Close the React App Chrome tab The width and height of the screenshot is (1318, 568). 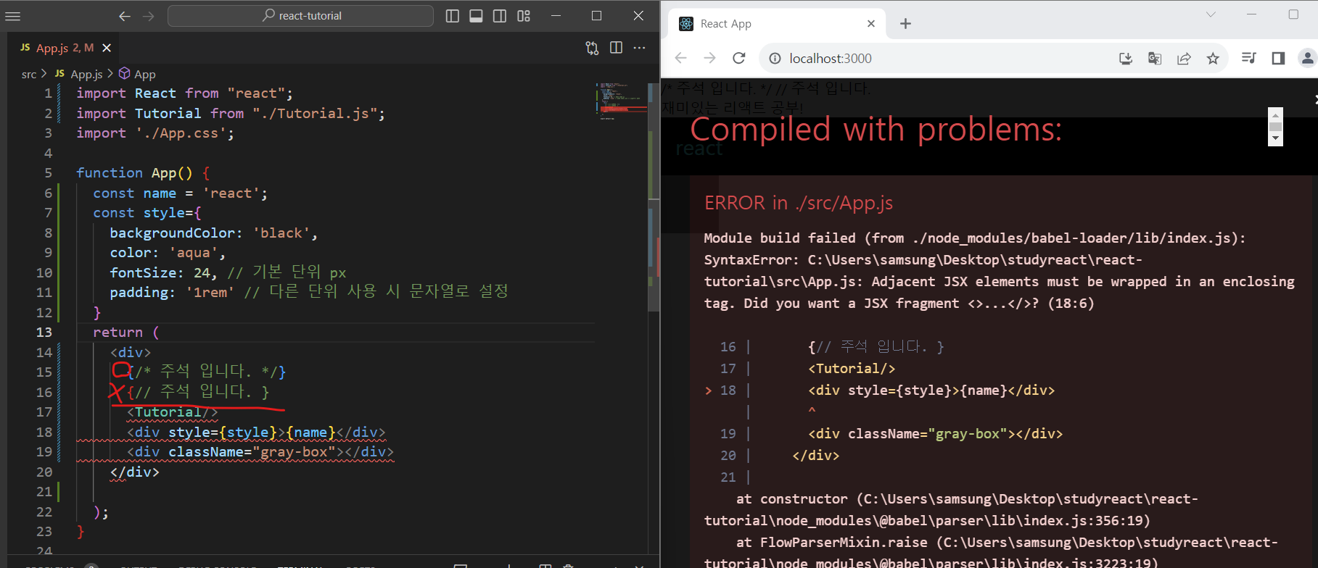point(871,24)
